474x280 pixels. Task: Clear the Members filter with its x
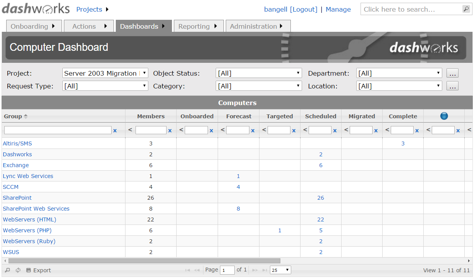point(170,130)
